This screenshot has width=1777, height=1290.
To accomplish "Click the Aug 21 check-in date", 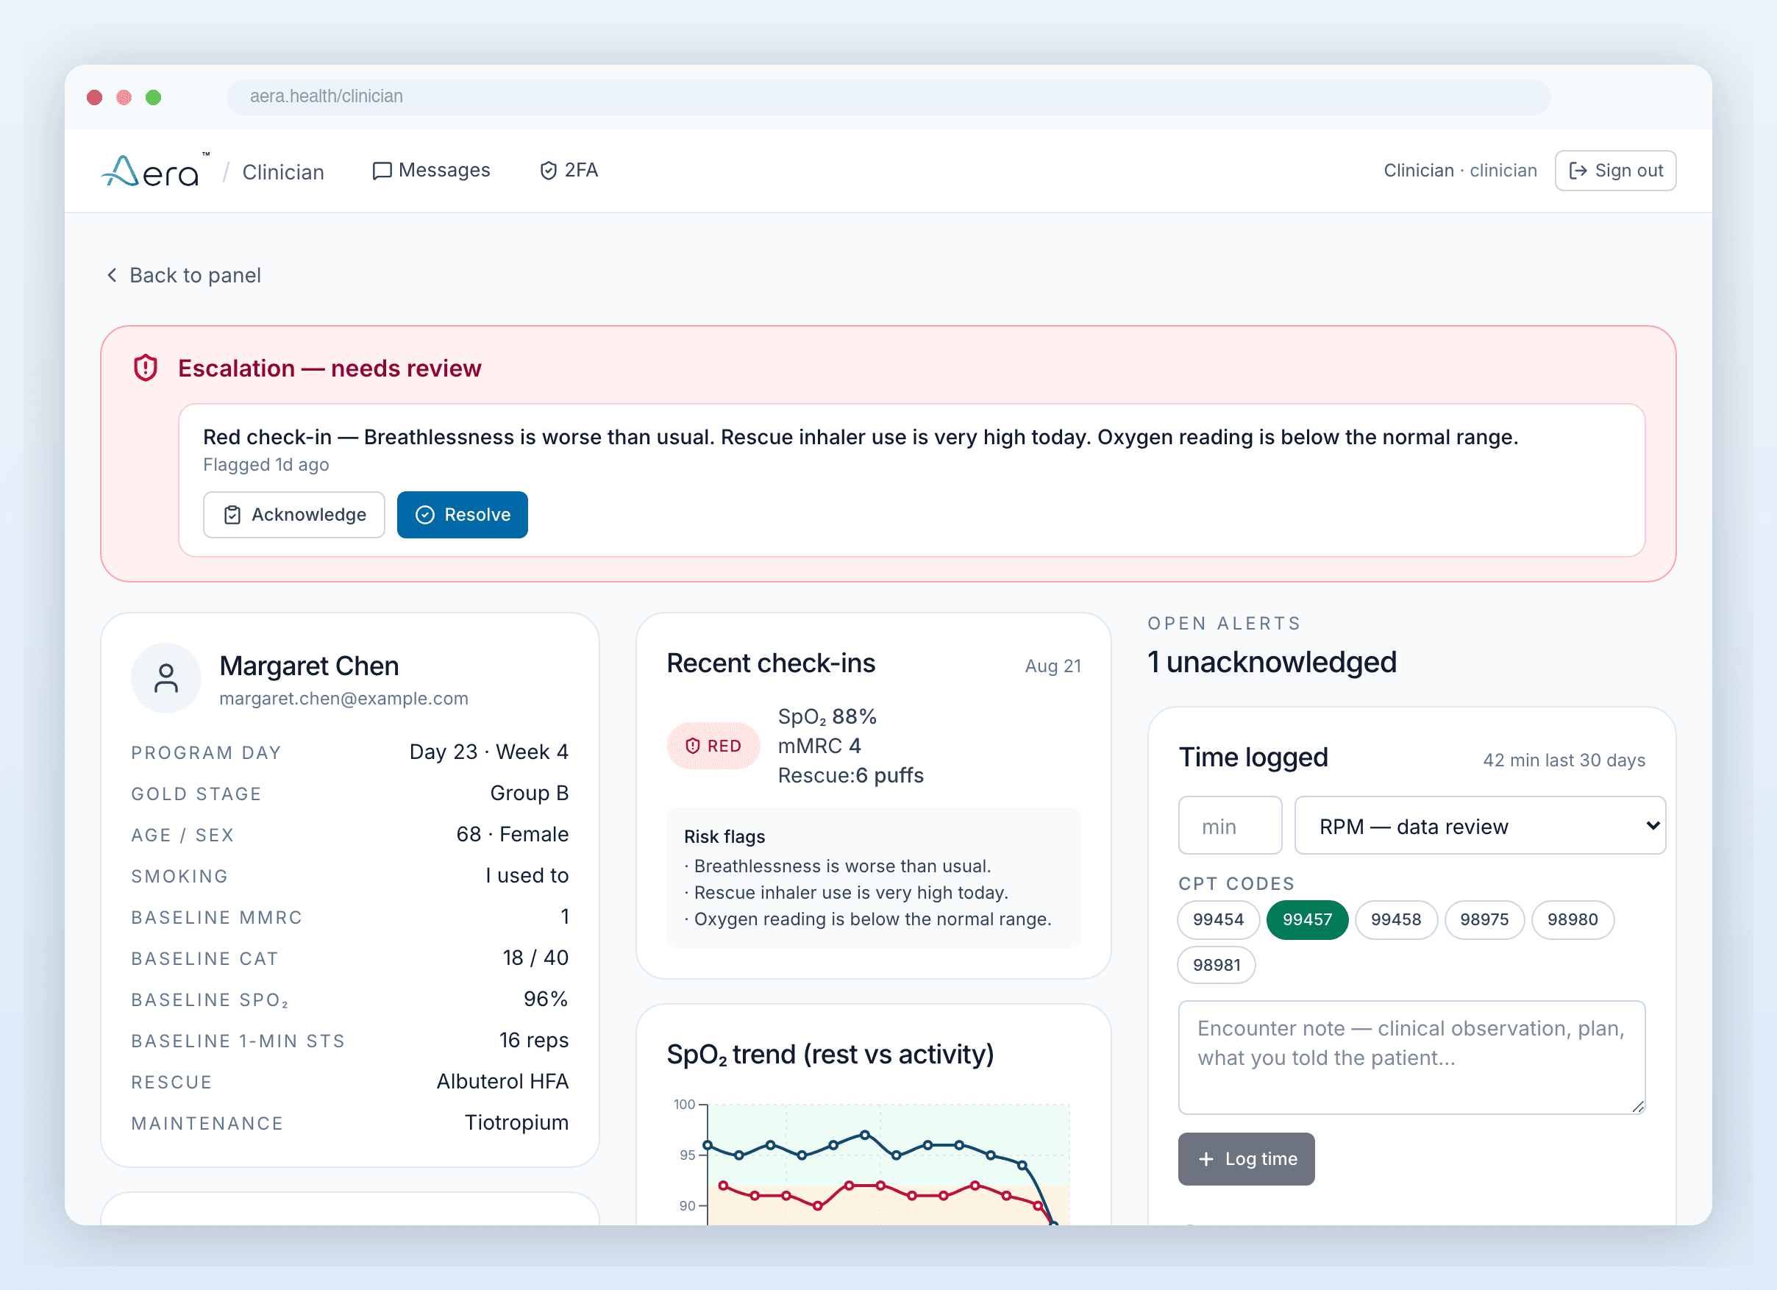I will coord(1053,666).
